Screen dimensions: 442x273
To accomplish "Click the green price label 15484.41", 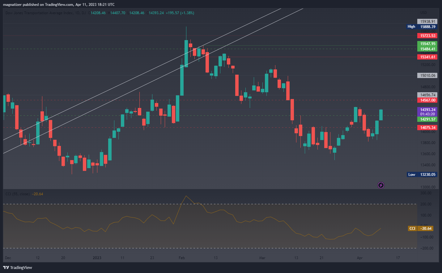I will tap(427, 49).
